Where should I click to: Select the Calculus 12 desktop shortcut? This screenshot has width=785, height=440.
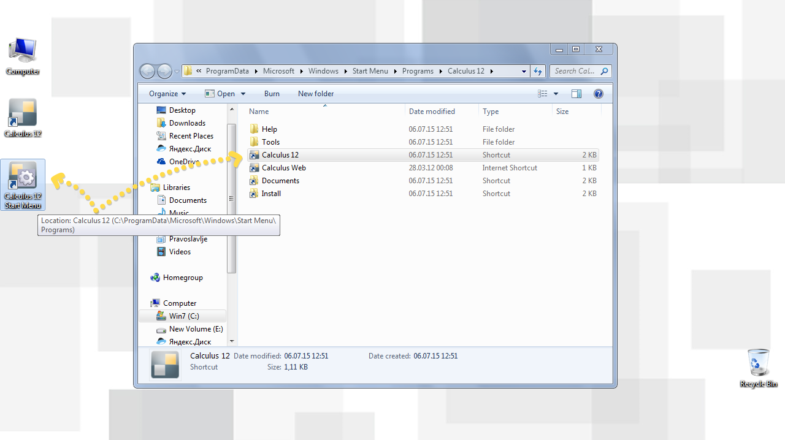[23, 118]
